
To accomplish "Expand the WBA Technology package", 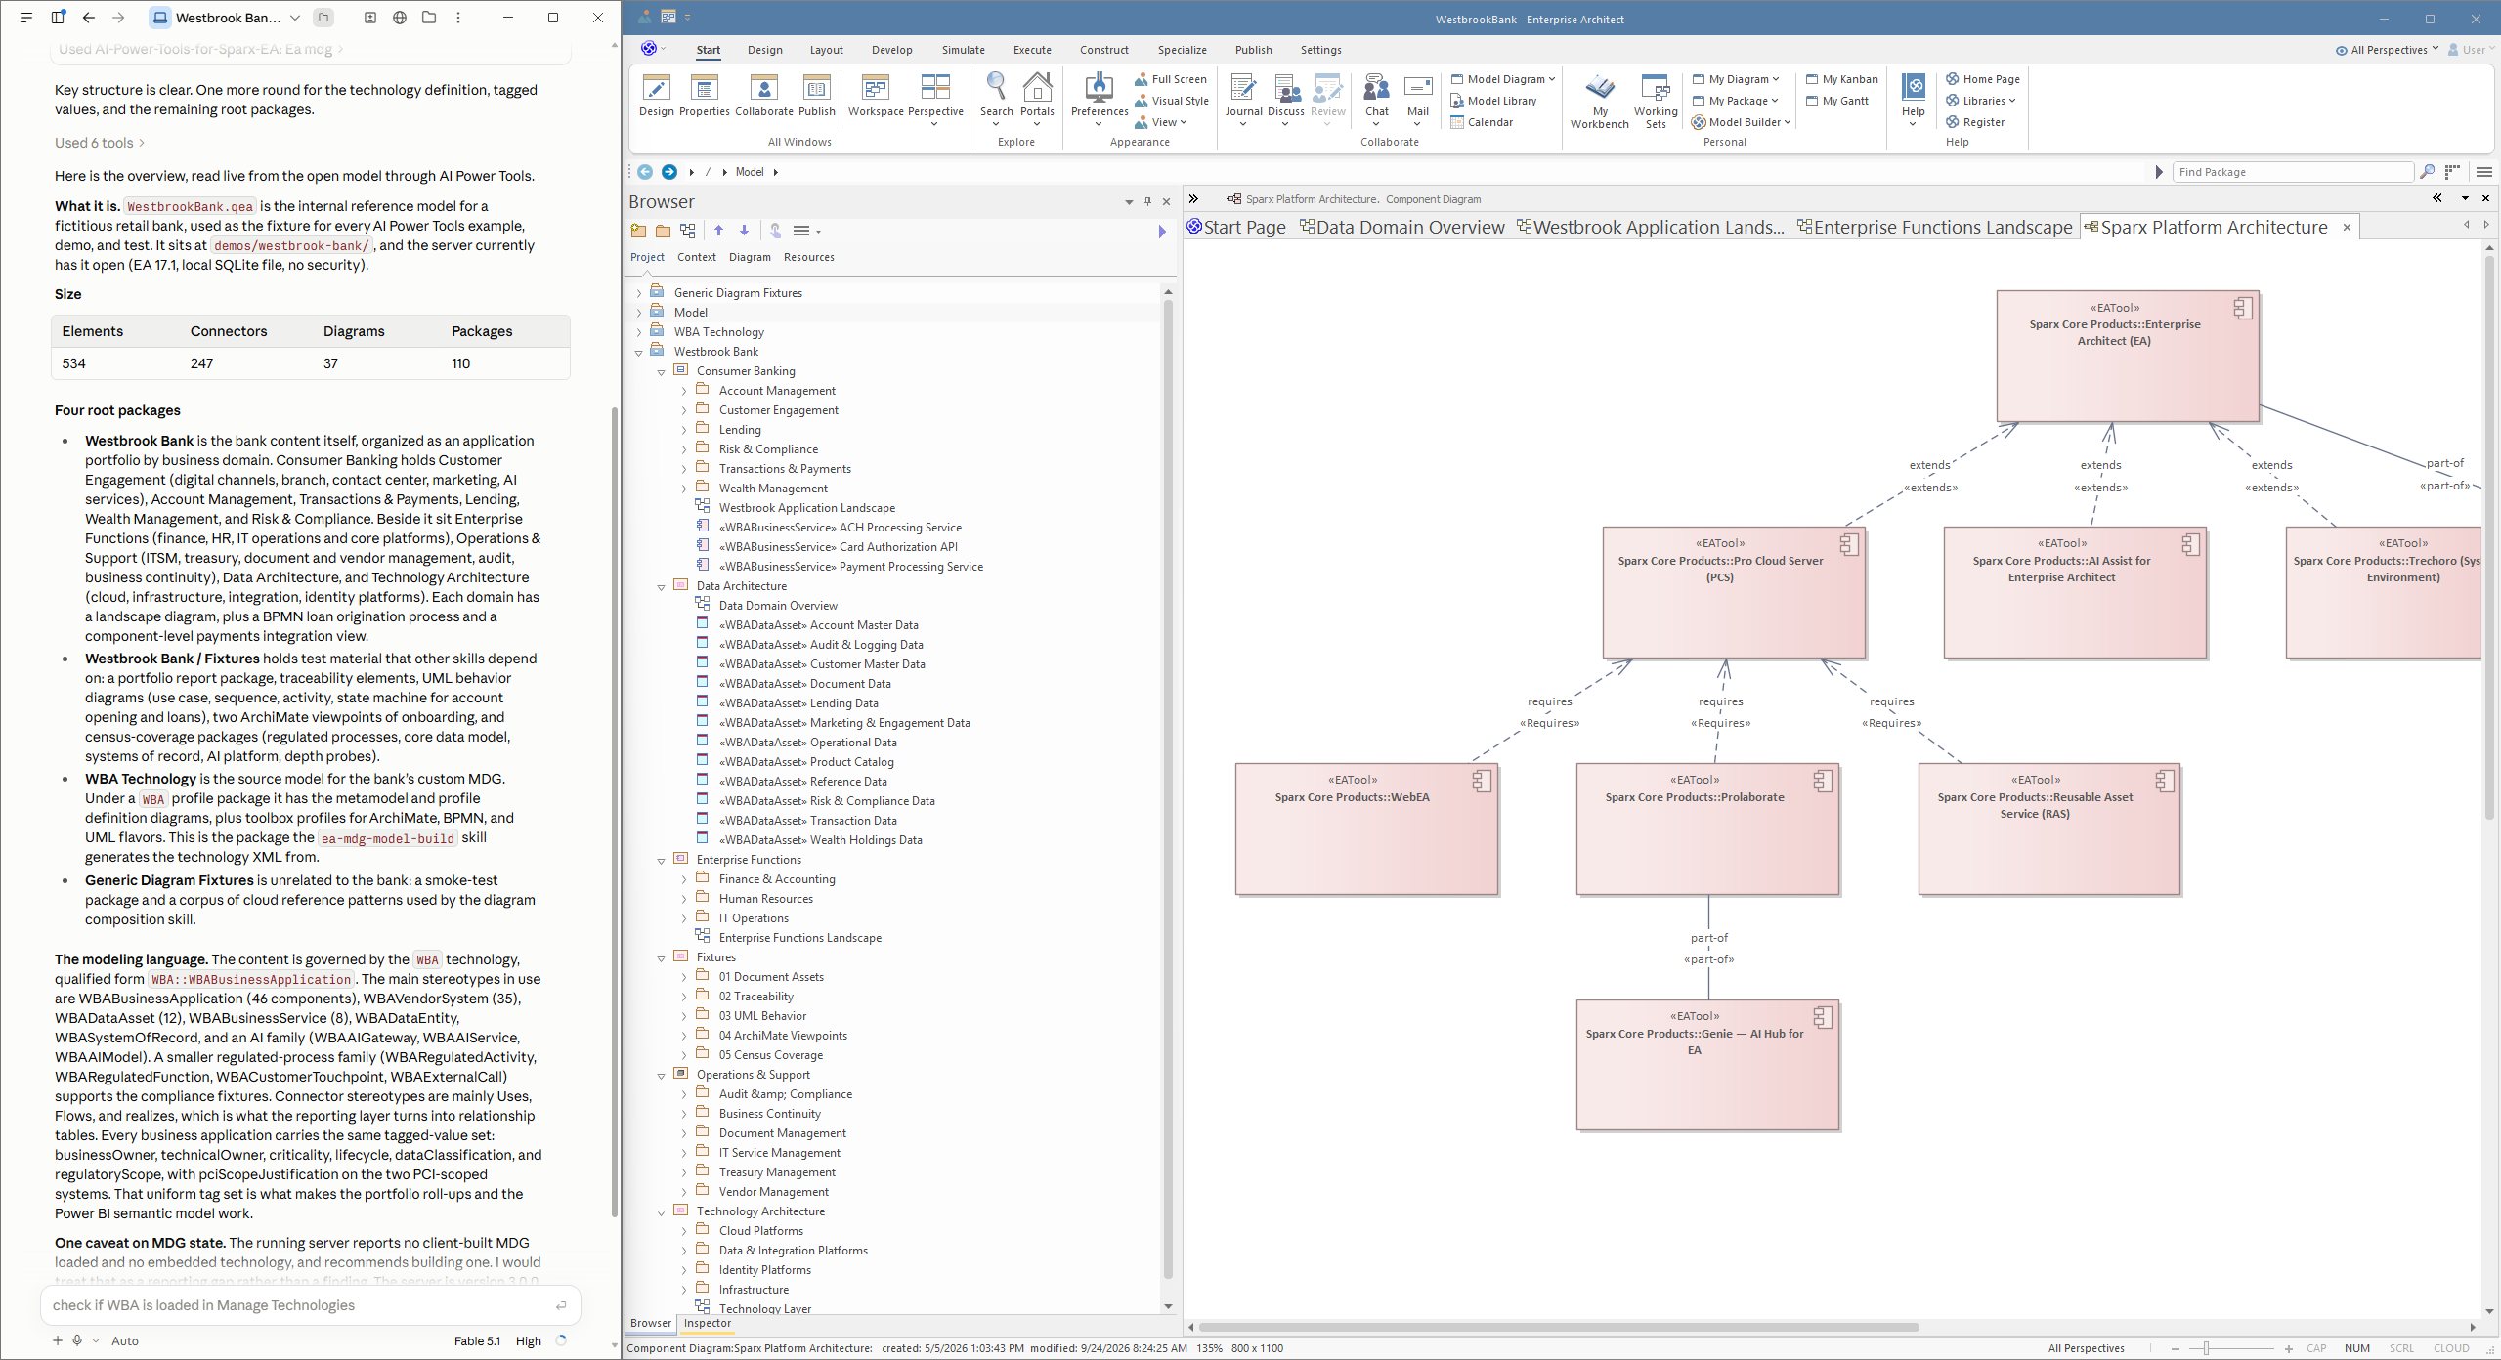I will (x=639, y=332).
